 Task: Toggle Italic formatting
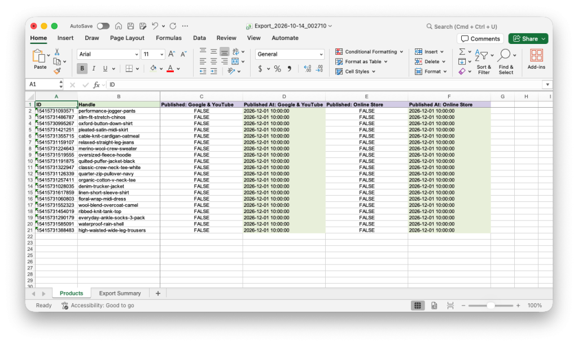[94, 68]
